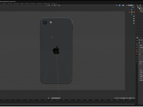
Task: Open the transform orientation selector icon
Action: tap(47, 5)
